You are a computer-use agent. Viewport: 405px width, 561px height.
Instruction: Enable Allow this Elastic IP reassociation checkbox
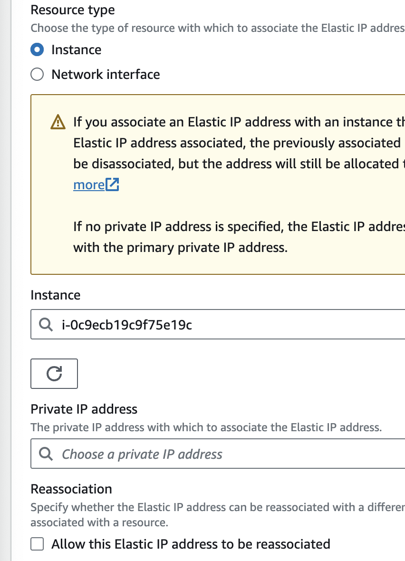tap(37, 544)
